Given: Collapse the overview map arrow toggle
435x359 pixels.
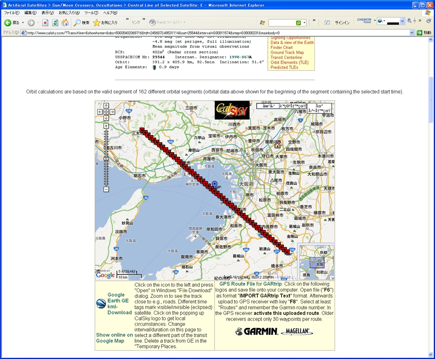Looking at the screenshot, I should (332, 278).
